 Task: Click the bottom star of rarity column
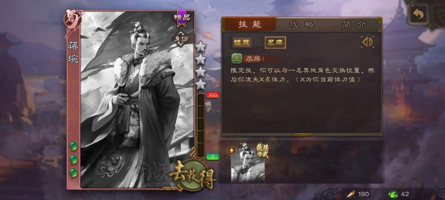pos(201,84)
